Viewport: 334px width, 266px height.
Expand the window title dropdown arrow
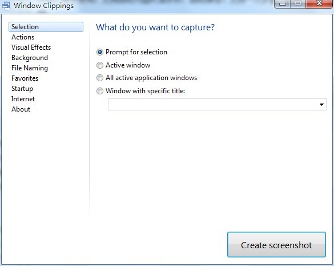[x=321, y=104]
